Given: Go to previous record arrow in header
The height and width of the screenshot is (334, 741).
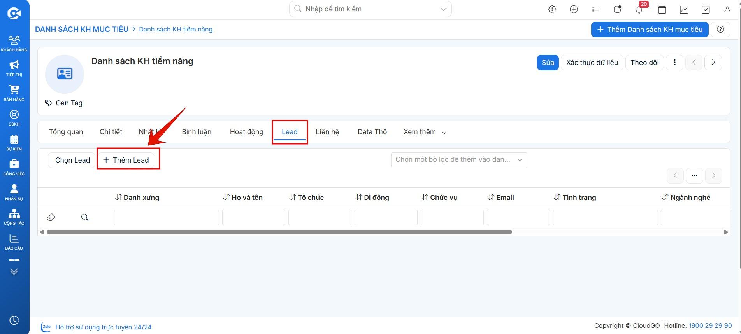Looking at the screenshot, I should pos(694,63).
